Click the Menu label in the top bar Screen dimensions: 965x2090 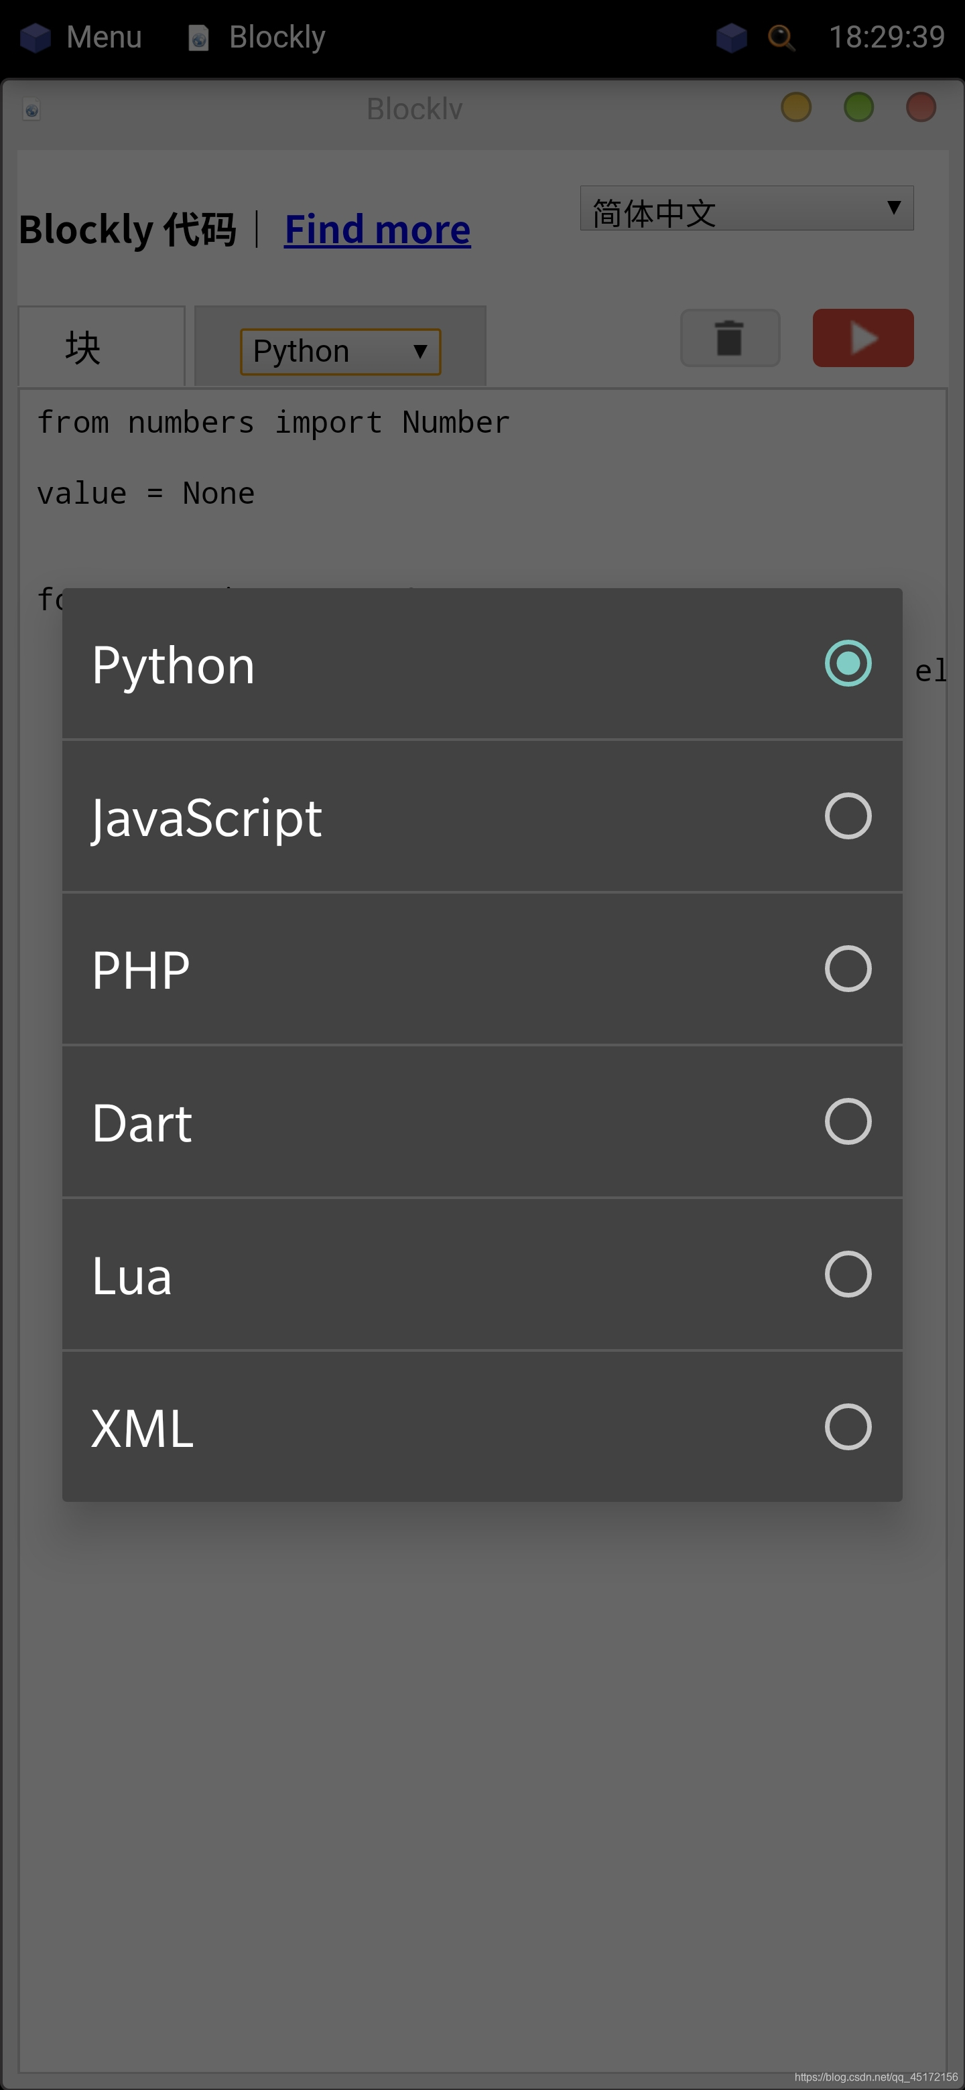tap(104, 38)
